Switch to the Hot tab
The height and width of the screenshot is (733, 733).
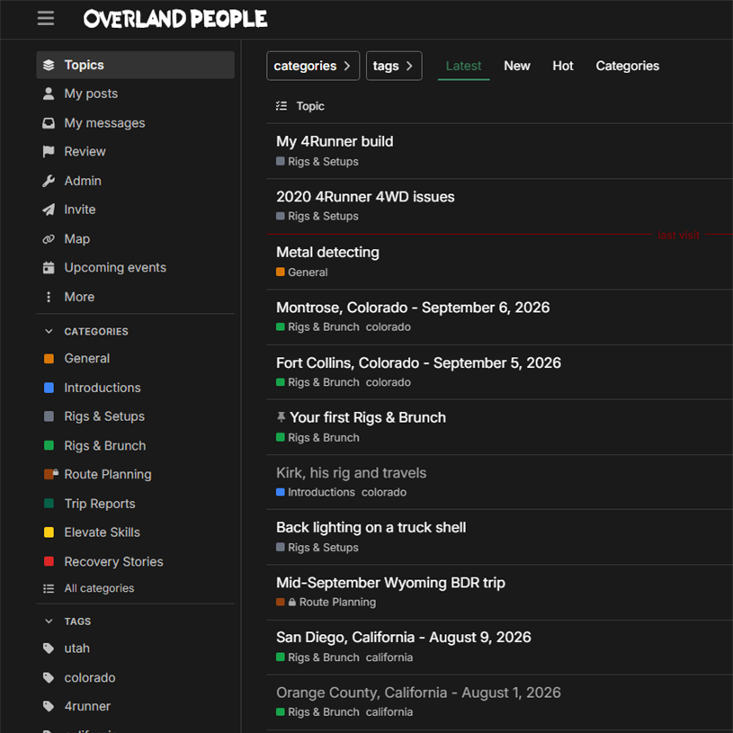563,66
